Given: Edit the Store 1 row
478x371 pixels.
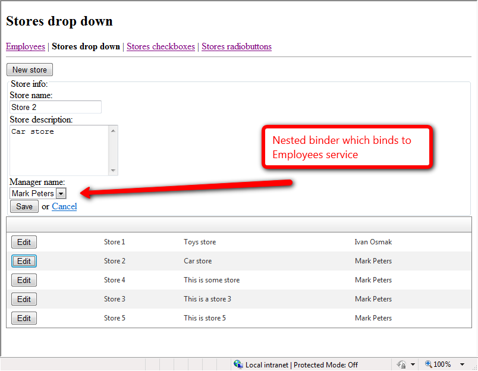Looking at the screenshot, I should click(x=24, y=242).
